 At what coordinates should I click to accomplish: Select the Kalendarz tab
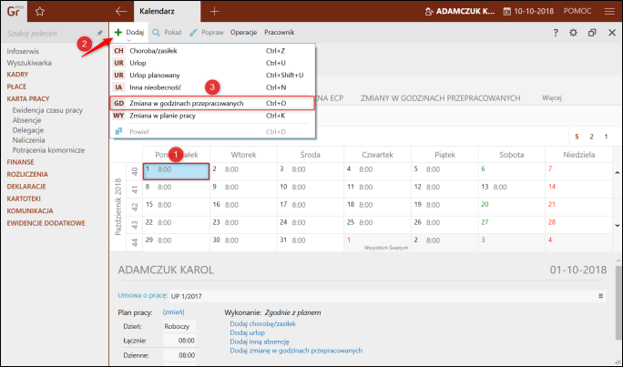pyautogui.click(x=167, y=12)
